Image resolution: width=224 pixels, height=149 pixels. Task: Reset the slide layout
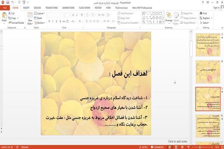pyautogui.click(x=38, y=18)
